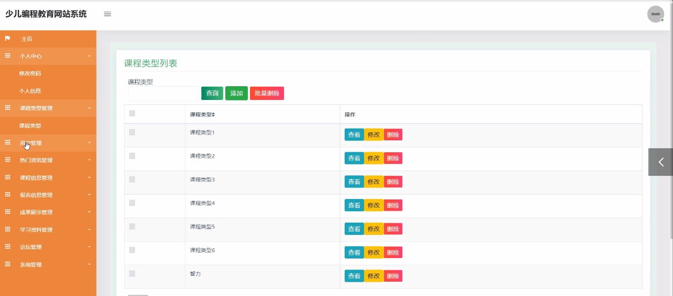
Task: Expand the 学习资料管理 menu arrow
Action: coord(89,230)
